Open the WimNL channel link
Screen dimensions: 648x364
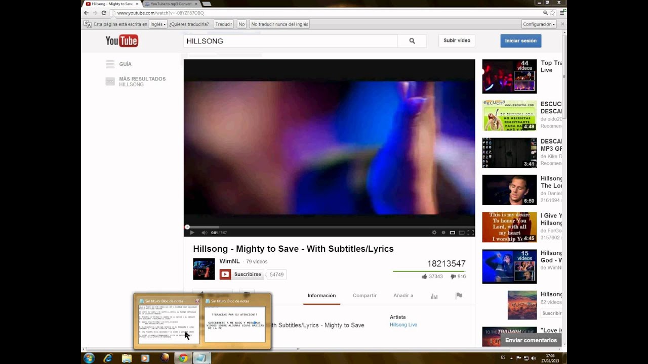coord(229,261)
